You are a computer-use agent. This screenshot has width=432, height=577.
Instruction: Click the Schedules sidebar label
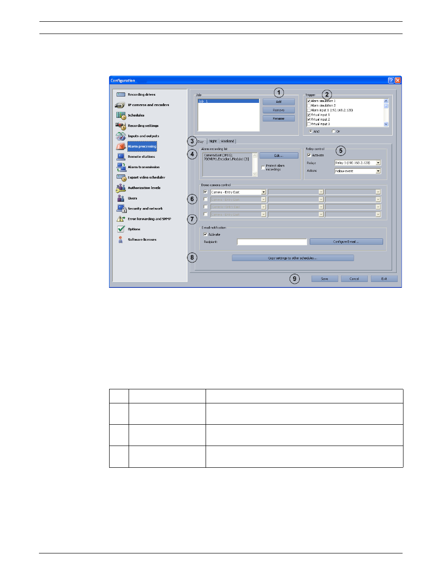[136, 116]
